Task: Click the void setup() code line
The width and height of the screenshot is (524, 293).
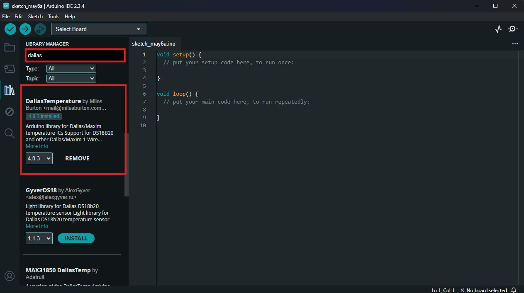Action: click(x=179, y=54)
